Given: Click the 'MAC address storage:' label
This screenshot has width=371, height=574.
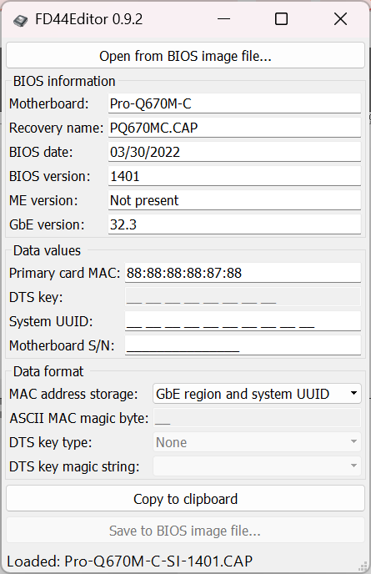Looking at the screenshot, I should click(73, 394).
